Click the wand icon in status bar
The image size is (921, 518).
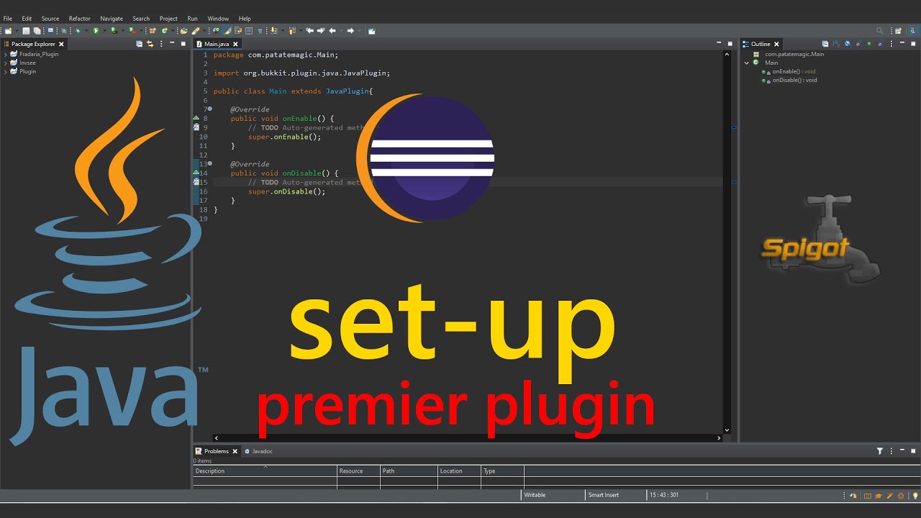point(889,496)
